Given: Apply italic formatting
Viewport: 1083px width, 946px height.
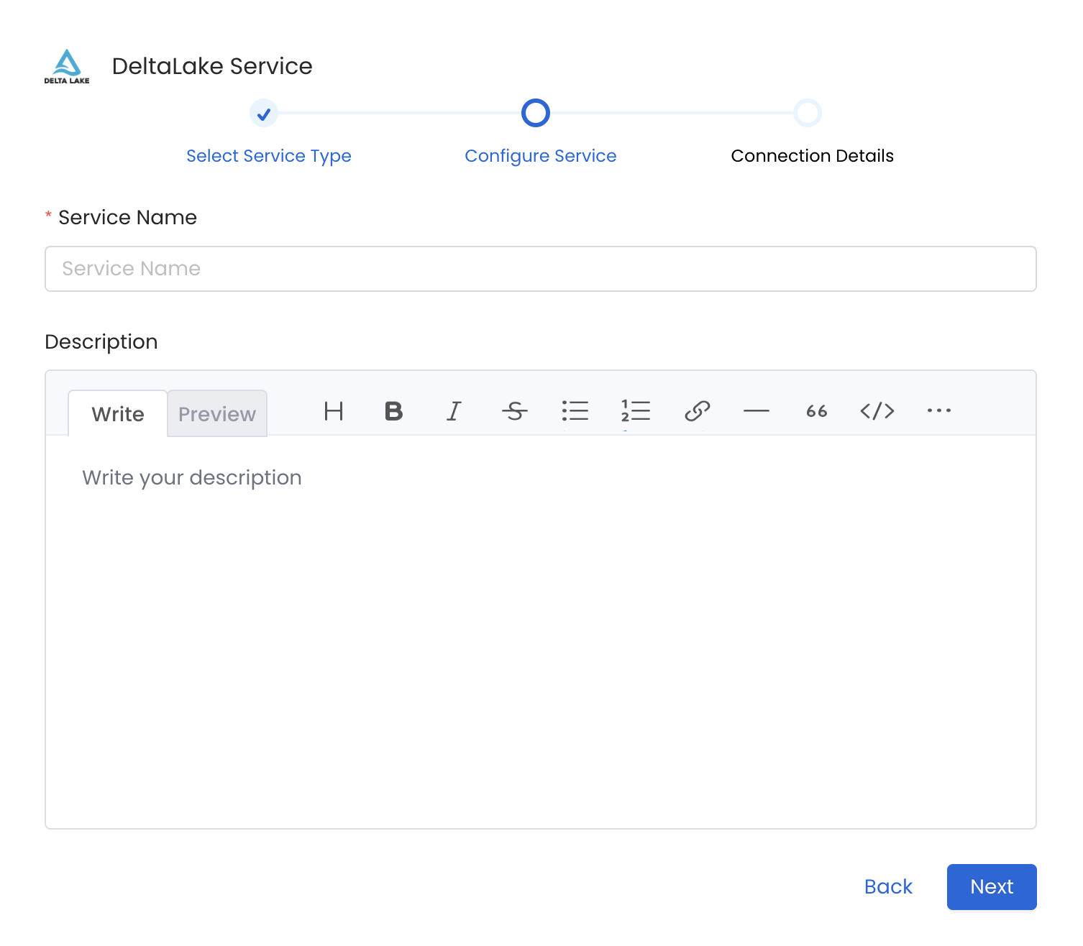Looking at the screenshot, I should [x=454, y=412].
